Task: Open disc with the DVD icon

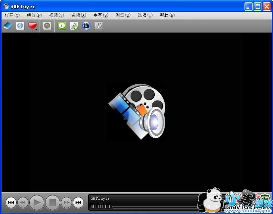Action: (x=47, y=26)
